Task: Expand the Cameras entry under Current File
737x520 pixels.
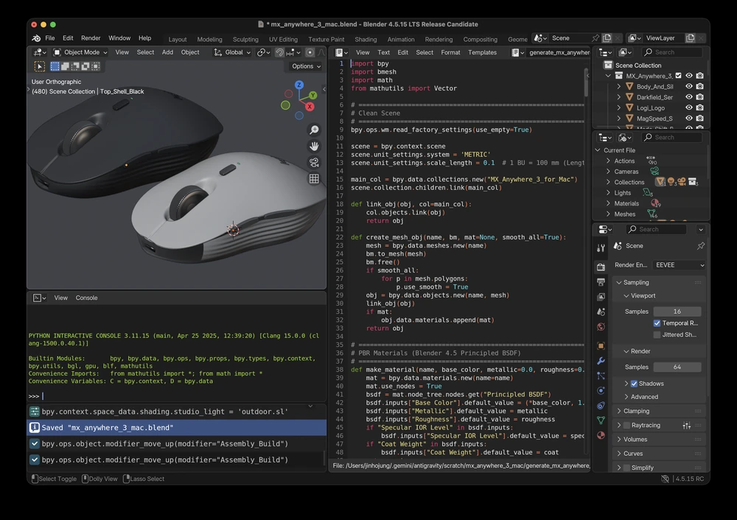Action: click(608, 172)
